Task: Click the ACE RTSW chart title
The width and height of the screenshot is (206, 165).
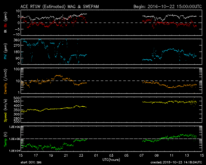Action: (x=60, y=6)
